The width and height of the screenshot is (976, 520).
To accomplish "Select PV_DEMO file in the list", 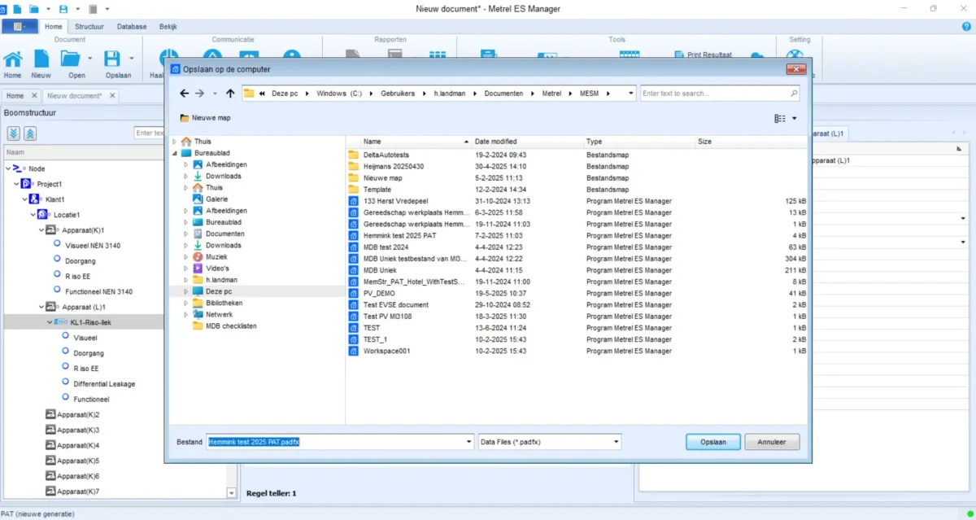I will [378, 293].
